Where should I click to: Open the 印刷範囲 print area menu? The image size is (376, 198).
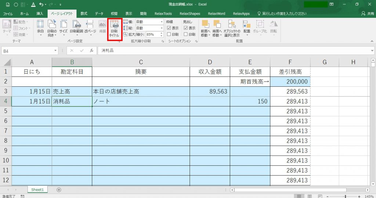tap(76, 28)
